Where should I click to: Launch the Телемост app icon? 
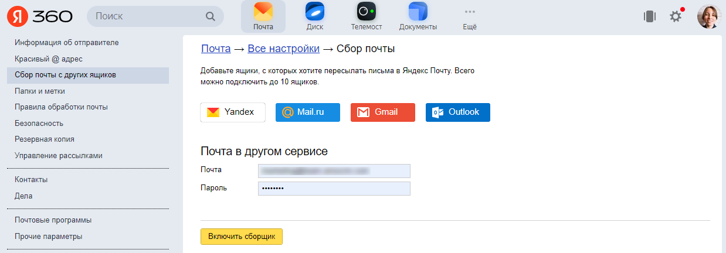(367, 16)
